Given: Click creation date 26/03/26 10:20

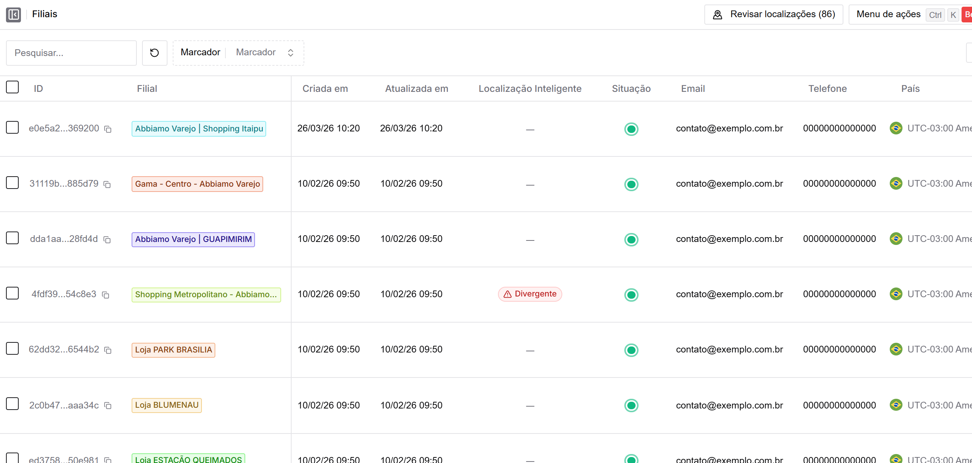Looking at the screenshot, I should click(328, 128).
